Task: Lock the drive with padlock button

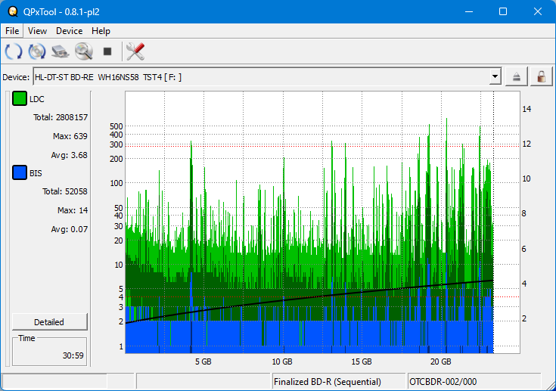Action: [x=541, y=76]
